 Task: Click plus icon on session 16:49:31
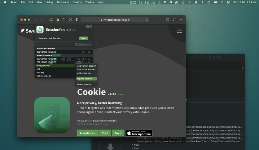point(86,59)
